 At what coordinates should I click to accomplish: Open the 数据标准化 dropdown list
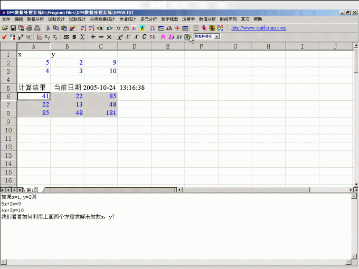[218, 37]
